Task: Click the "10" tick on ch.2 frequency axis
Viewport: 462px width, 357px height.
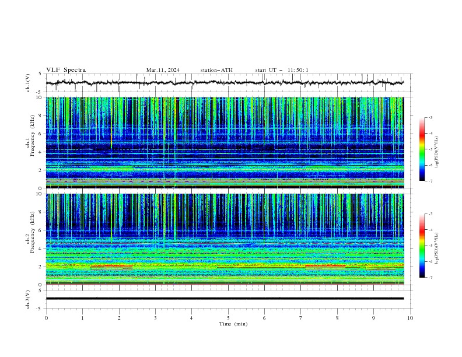Action: (x=40, y=194)
